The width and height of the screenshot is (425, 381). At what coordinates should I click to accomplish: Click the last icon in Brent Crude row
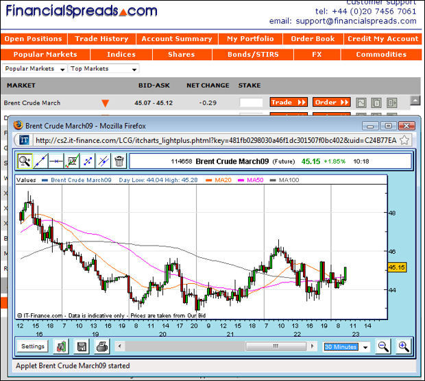click(392, 103)
